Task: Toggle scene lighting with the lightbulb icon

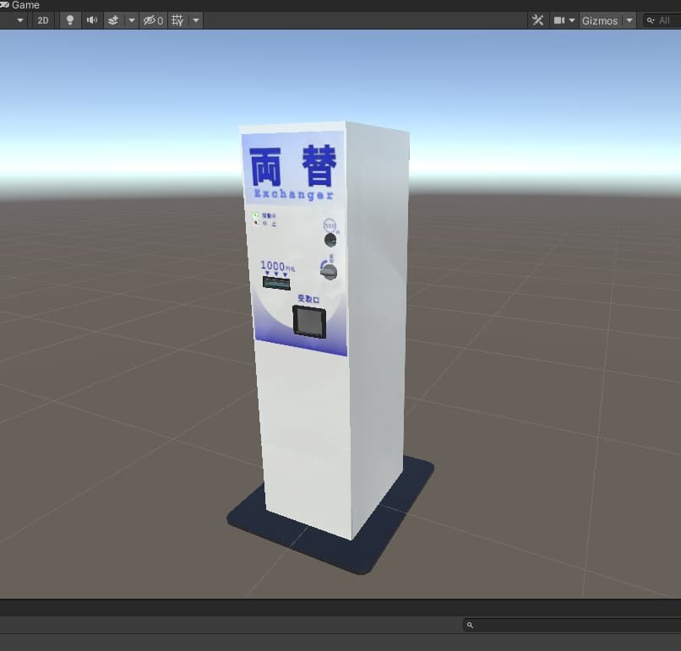Action: 70,20
